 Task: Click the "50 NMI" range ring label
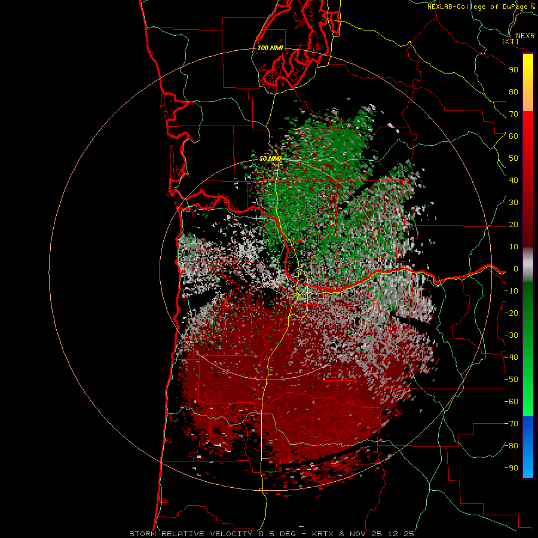pyautogui.click(x=270, y=158)
